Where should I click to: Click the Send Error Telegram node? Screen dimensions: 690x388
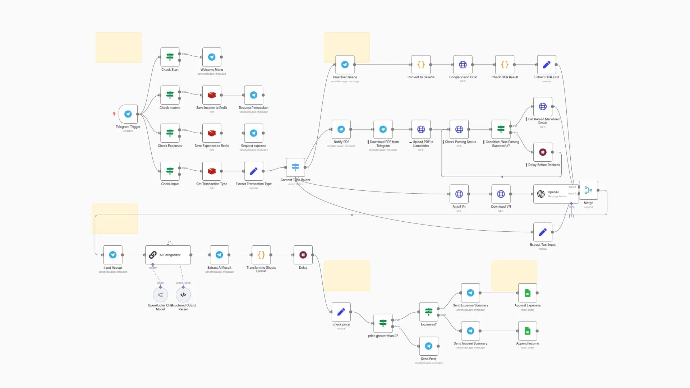coord(429,346)
